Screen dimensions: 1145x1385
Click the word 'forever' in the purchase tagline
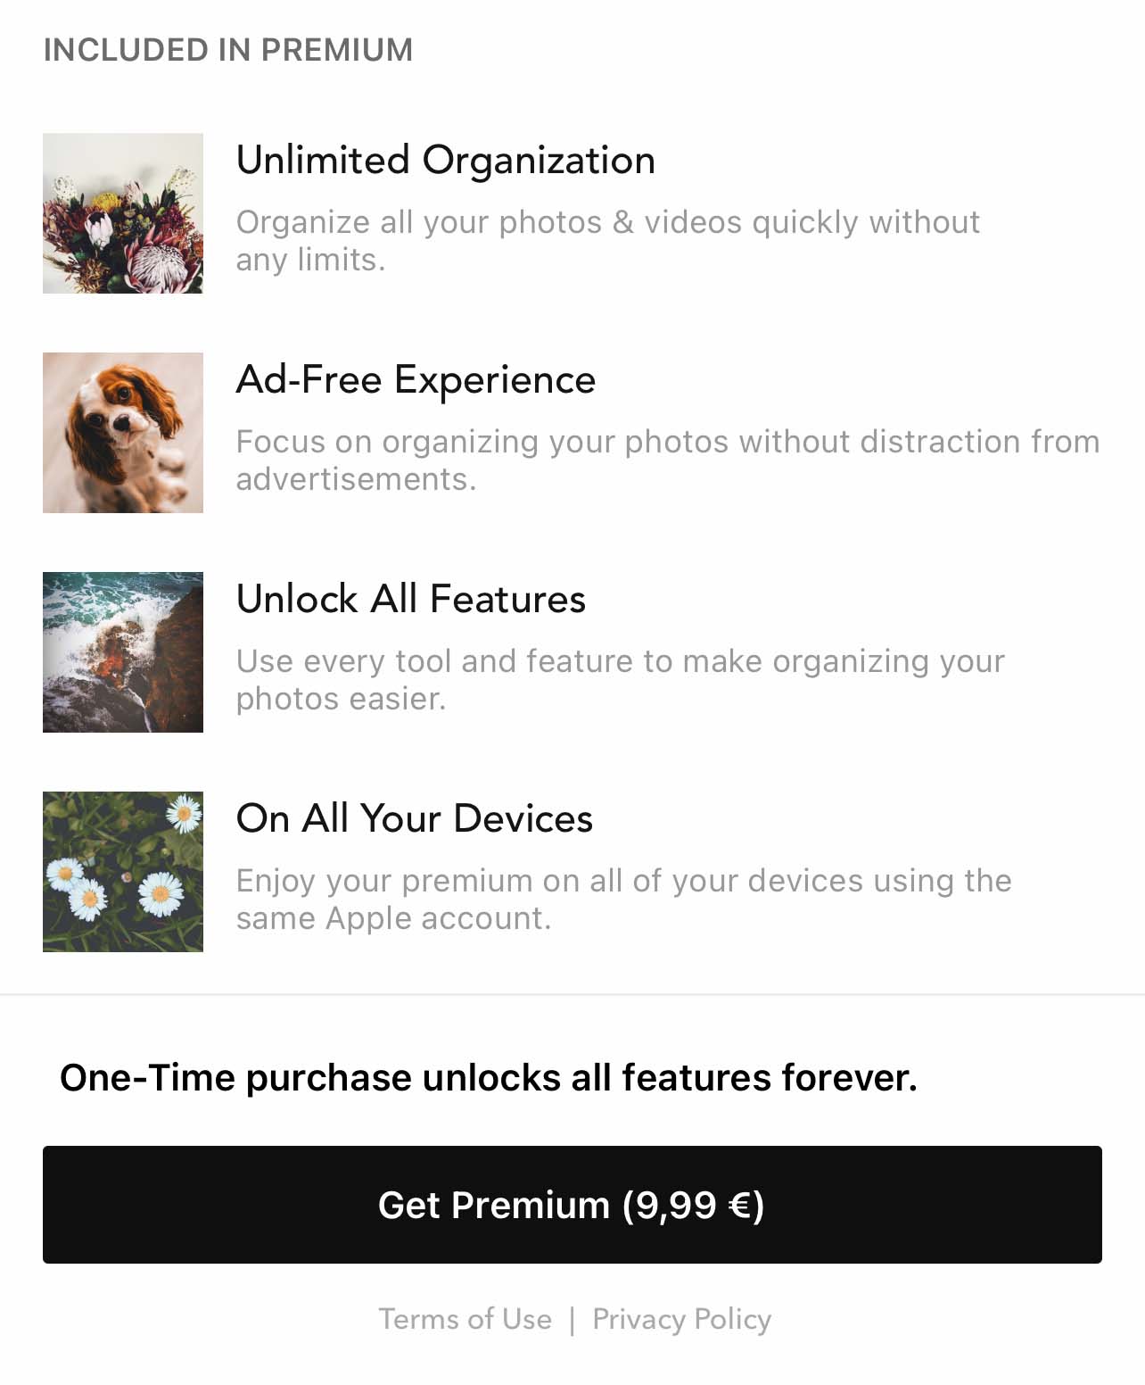(x=848, y=1077)
